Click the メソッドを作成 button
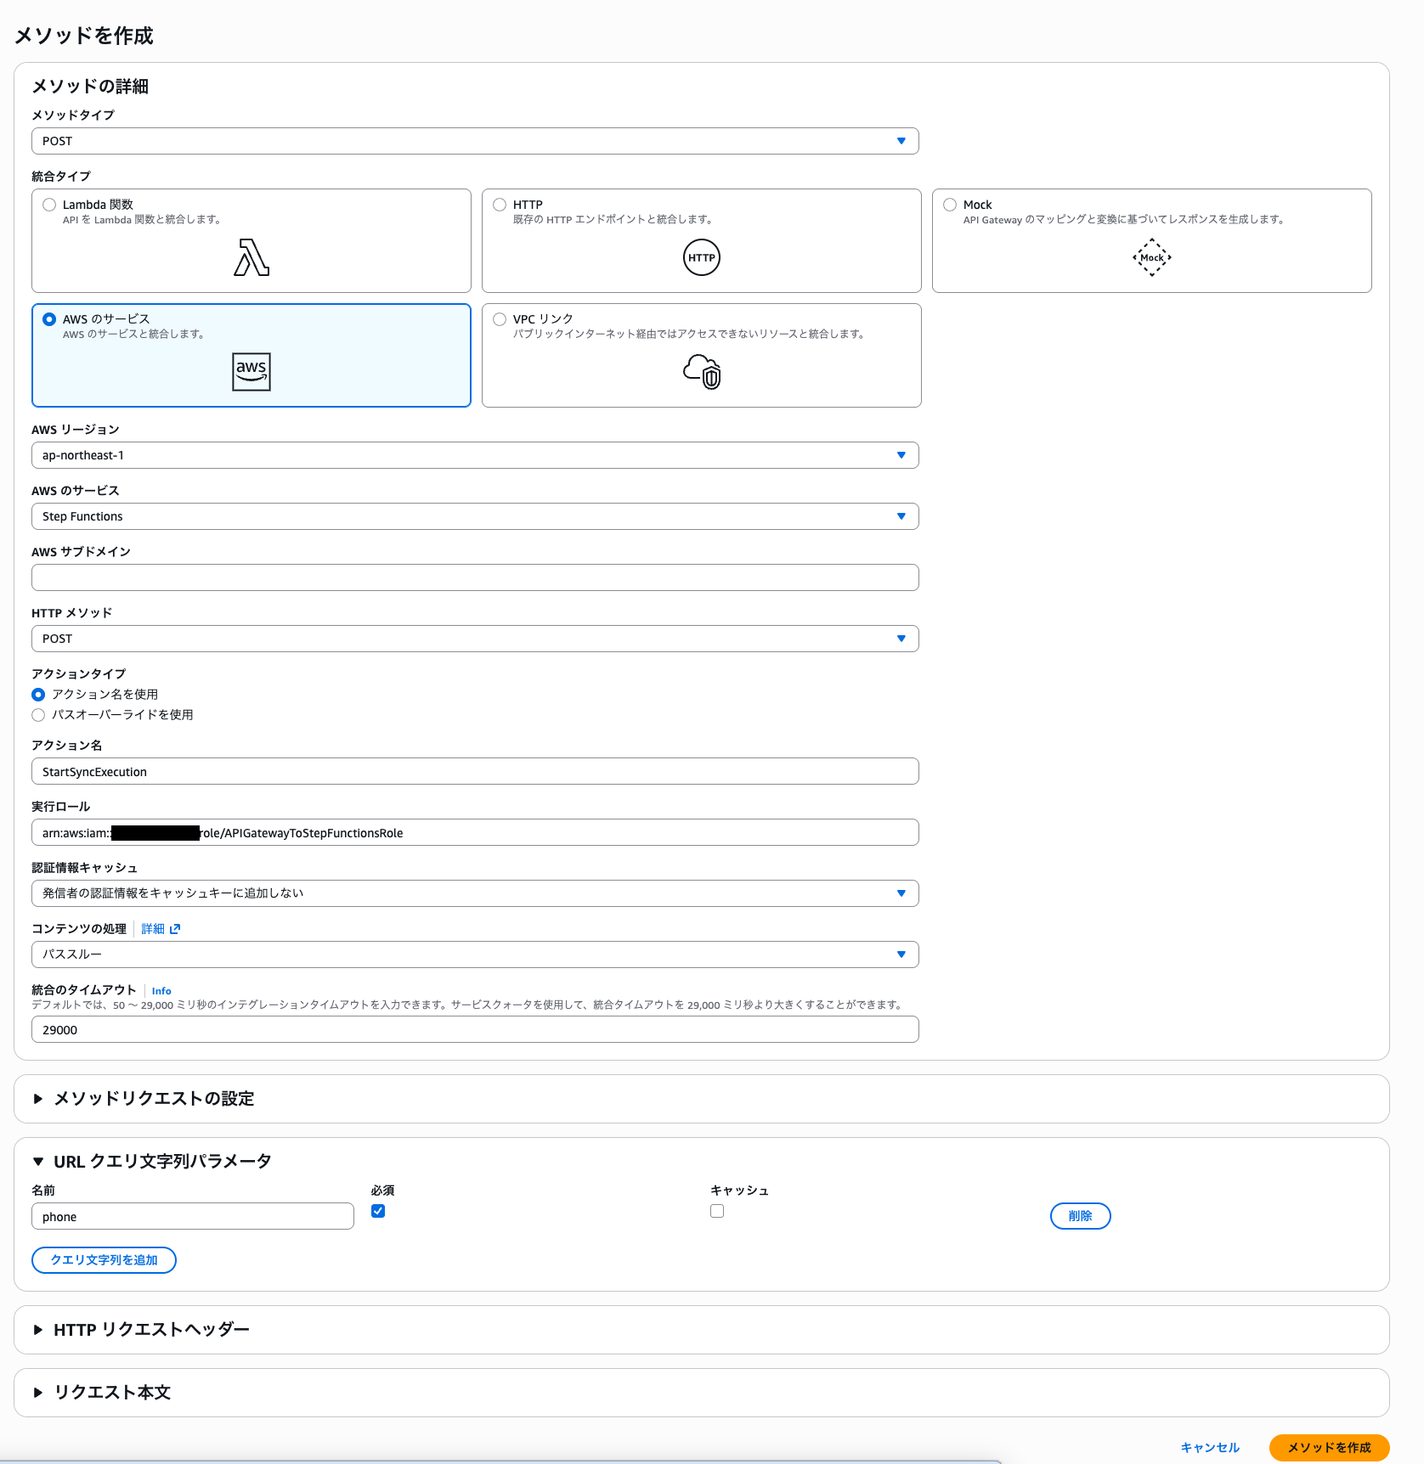 pos(1329,1448)
